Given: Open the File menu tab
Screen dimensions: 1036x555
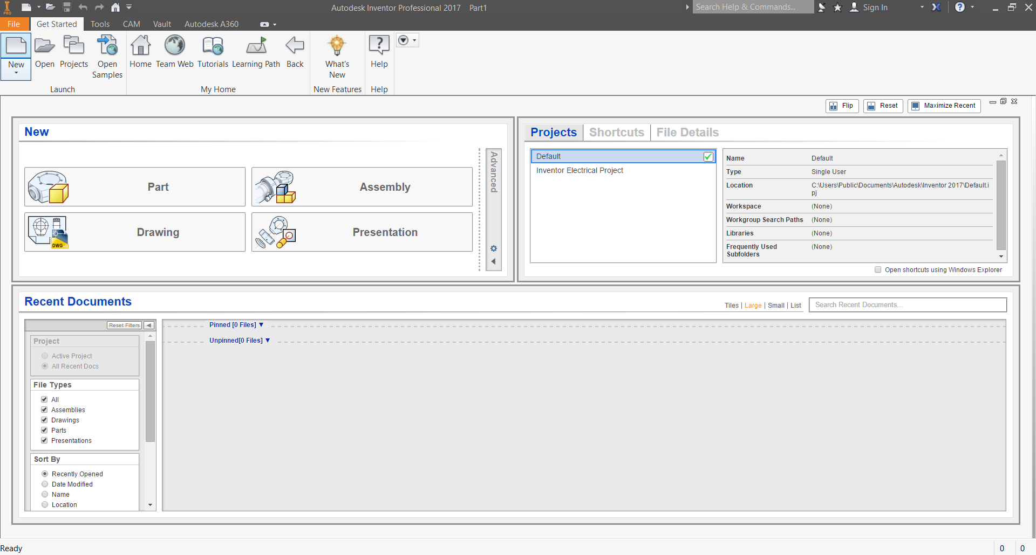Looking at the screenshot, I should (x=14, y=24).
